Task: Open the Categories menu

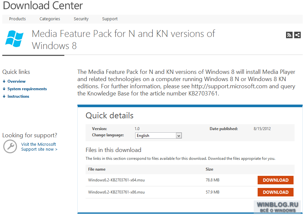Action: pos(50,19)
